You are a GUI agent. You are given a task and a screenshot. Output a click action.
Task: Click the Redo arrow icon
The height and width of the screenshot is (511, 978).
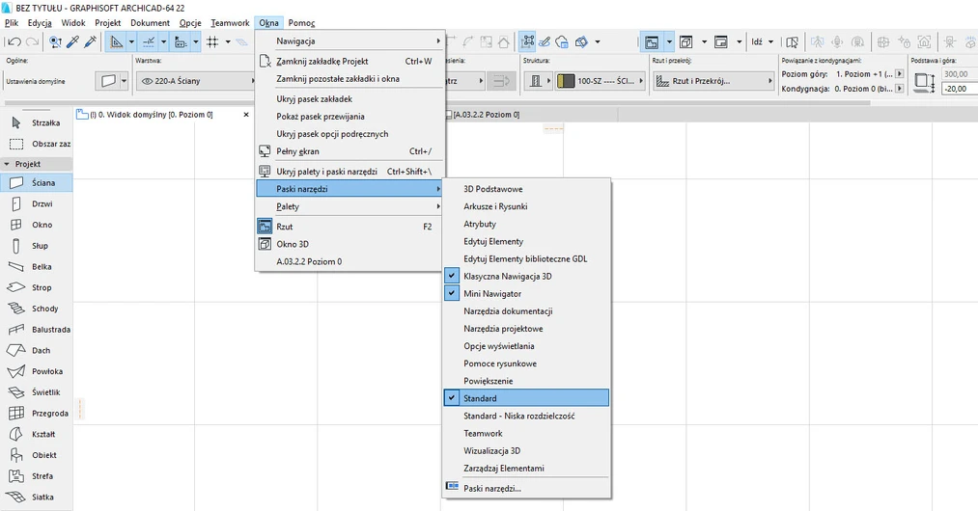[33, 41]
